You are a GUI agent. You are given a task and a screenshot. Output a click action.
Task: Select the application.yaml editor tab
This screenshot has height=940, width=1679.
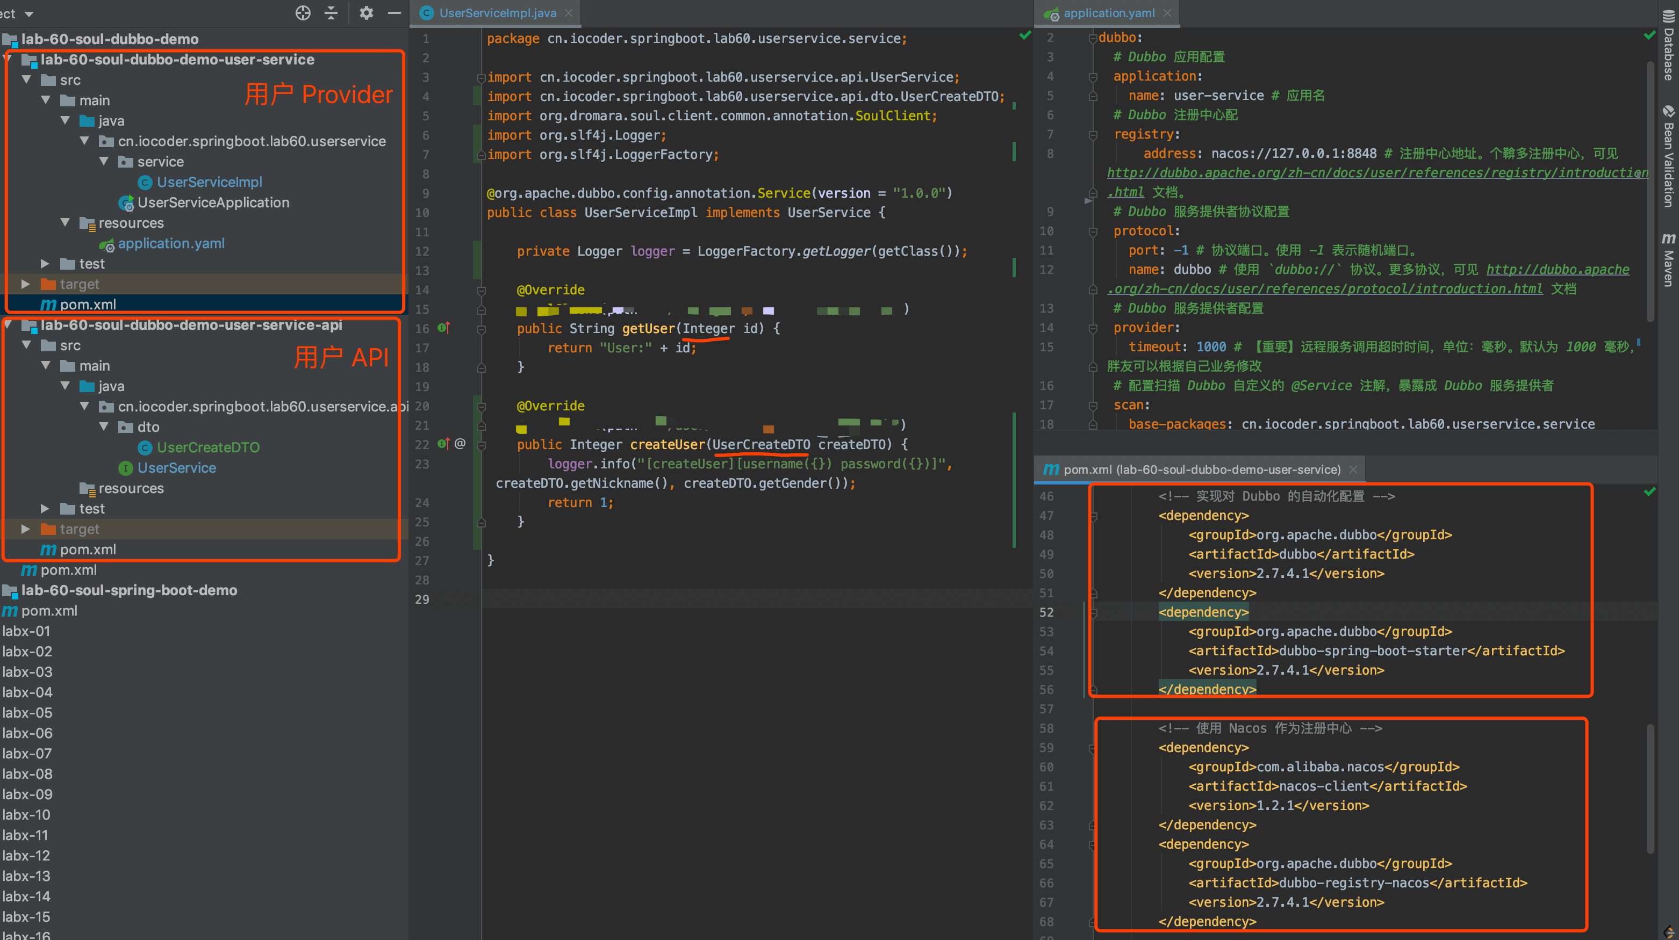pos(1108,13)
